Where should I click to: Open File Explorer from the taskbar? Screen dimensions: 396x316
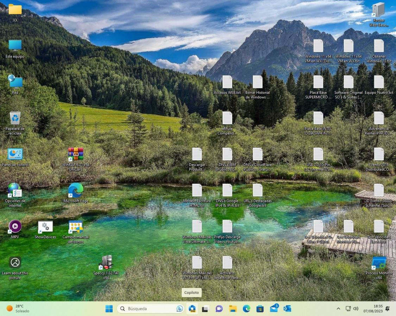click(233, 309)
